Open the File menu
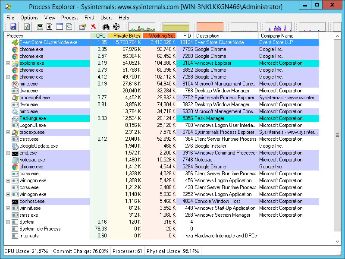The width and height of the screenshot is (345, 259). 10,18
